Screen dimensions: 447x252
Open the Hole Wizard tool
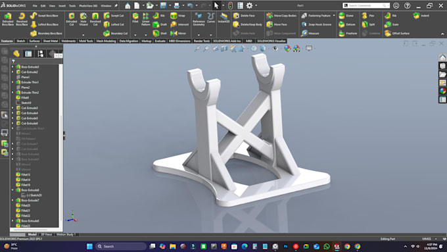click(x=83, y=19)
